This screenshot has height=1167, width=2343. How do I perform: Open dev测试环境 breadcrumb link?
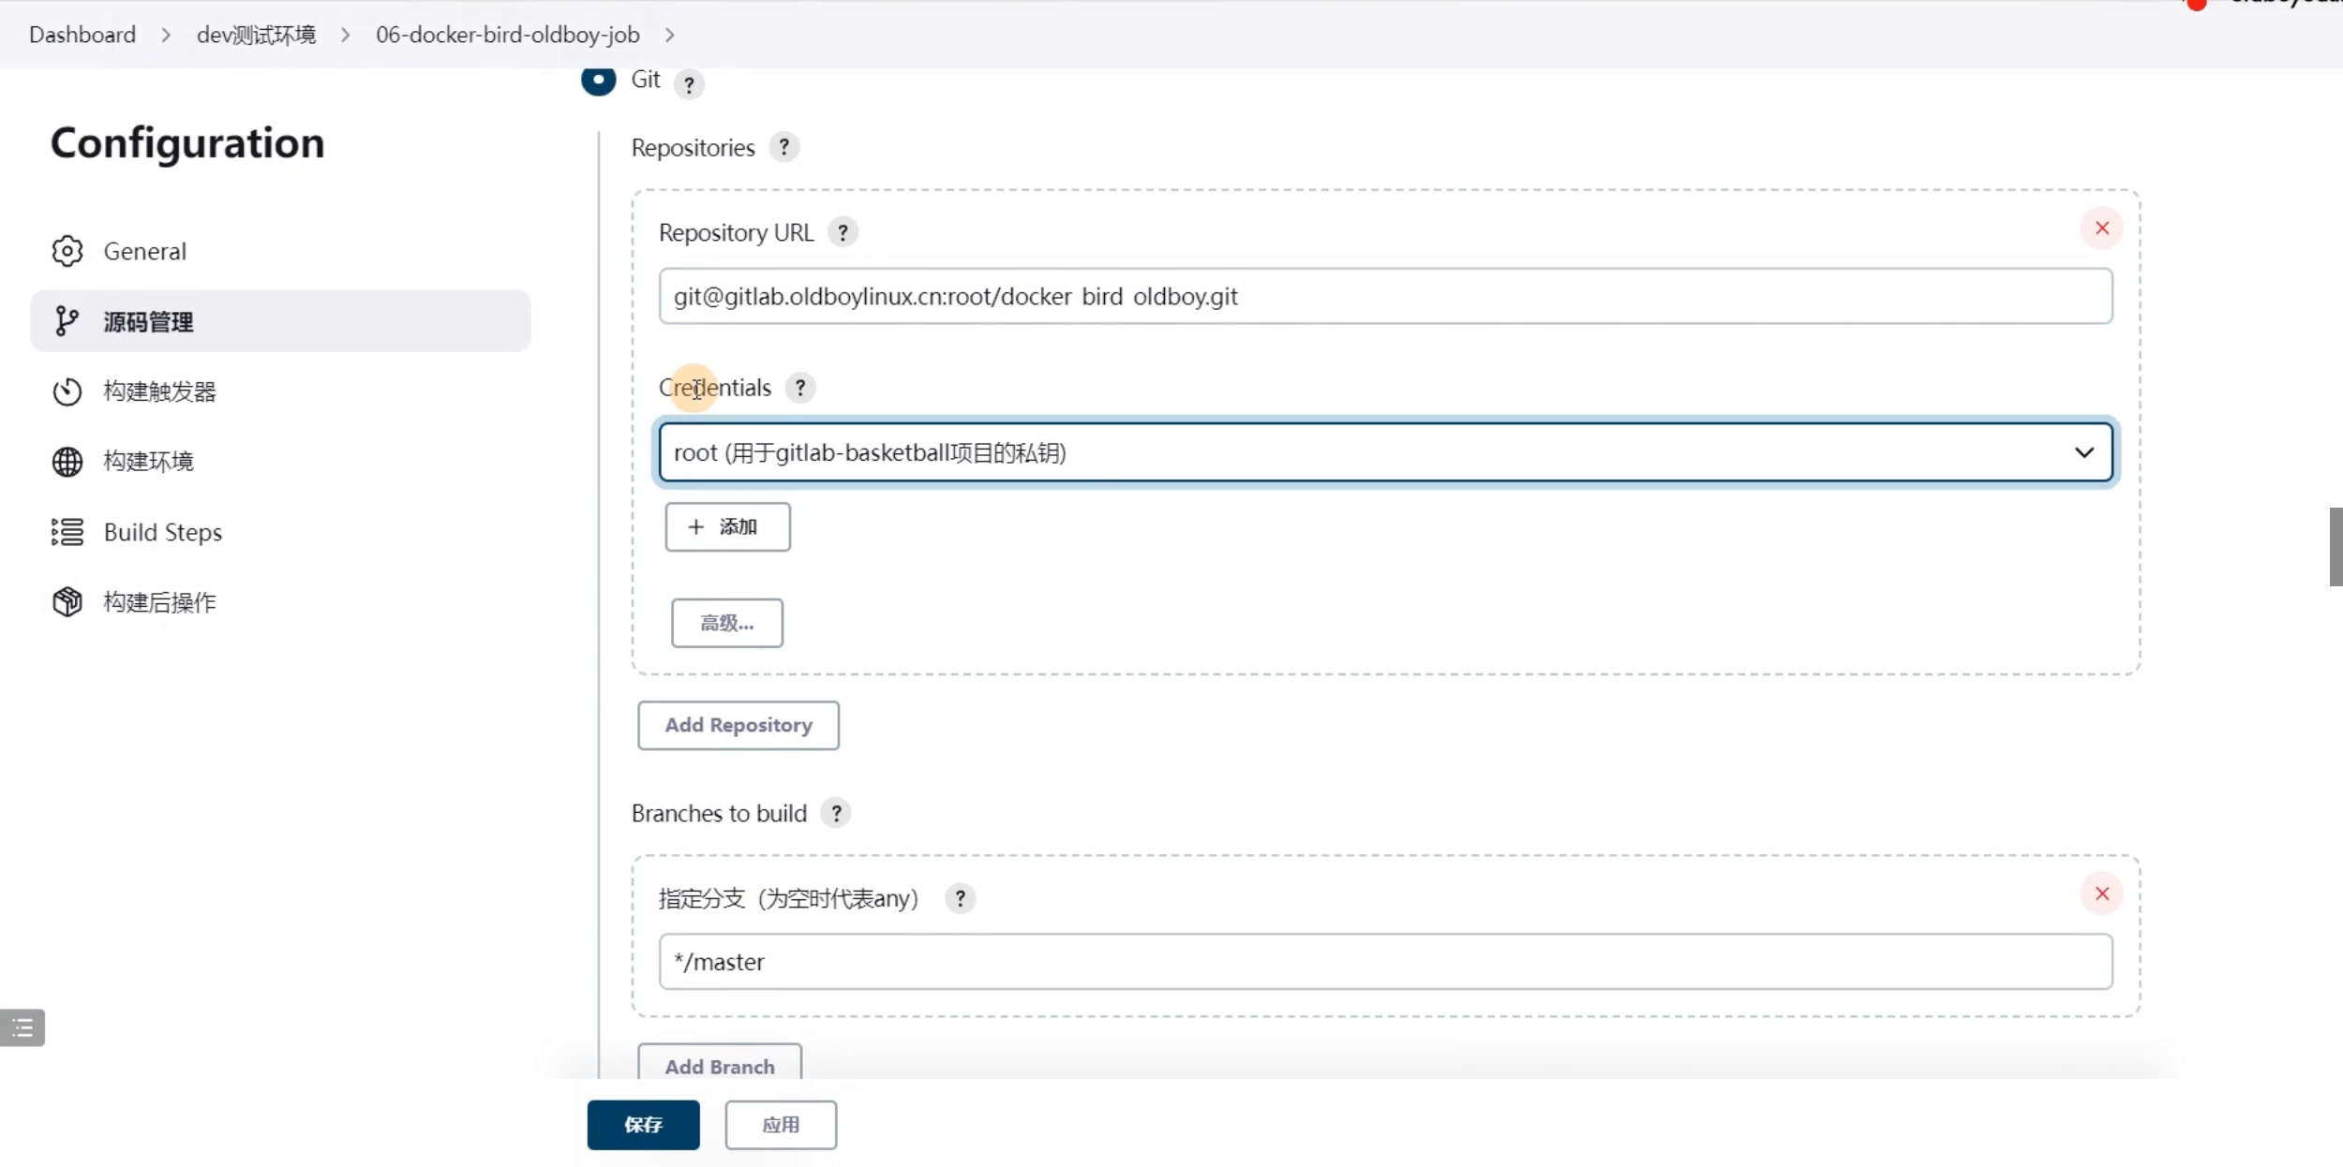point(256,35)
